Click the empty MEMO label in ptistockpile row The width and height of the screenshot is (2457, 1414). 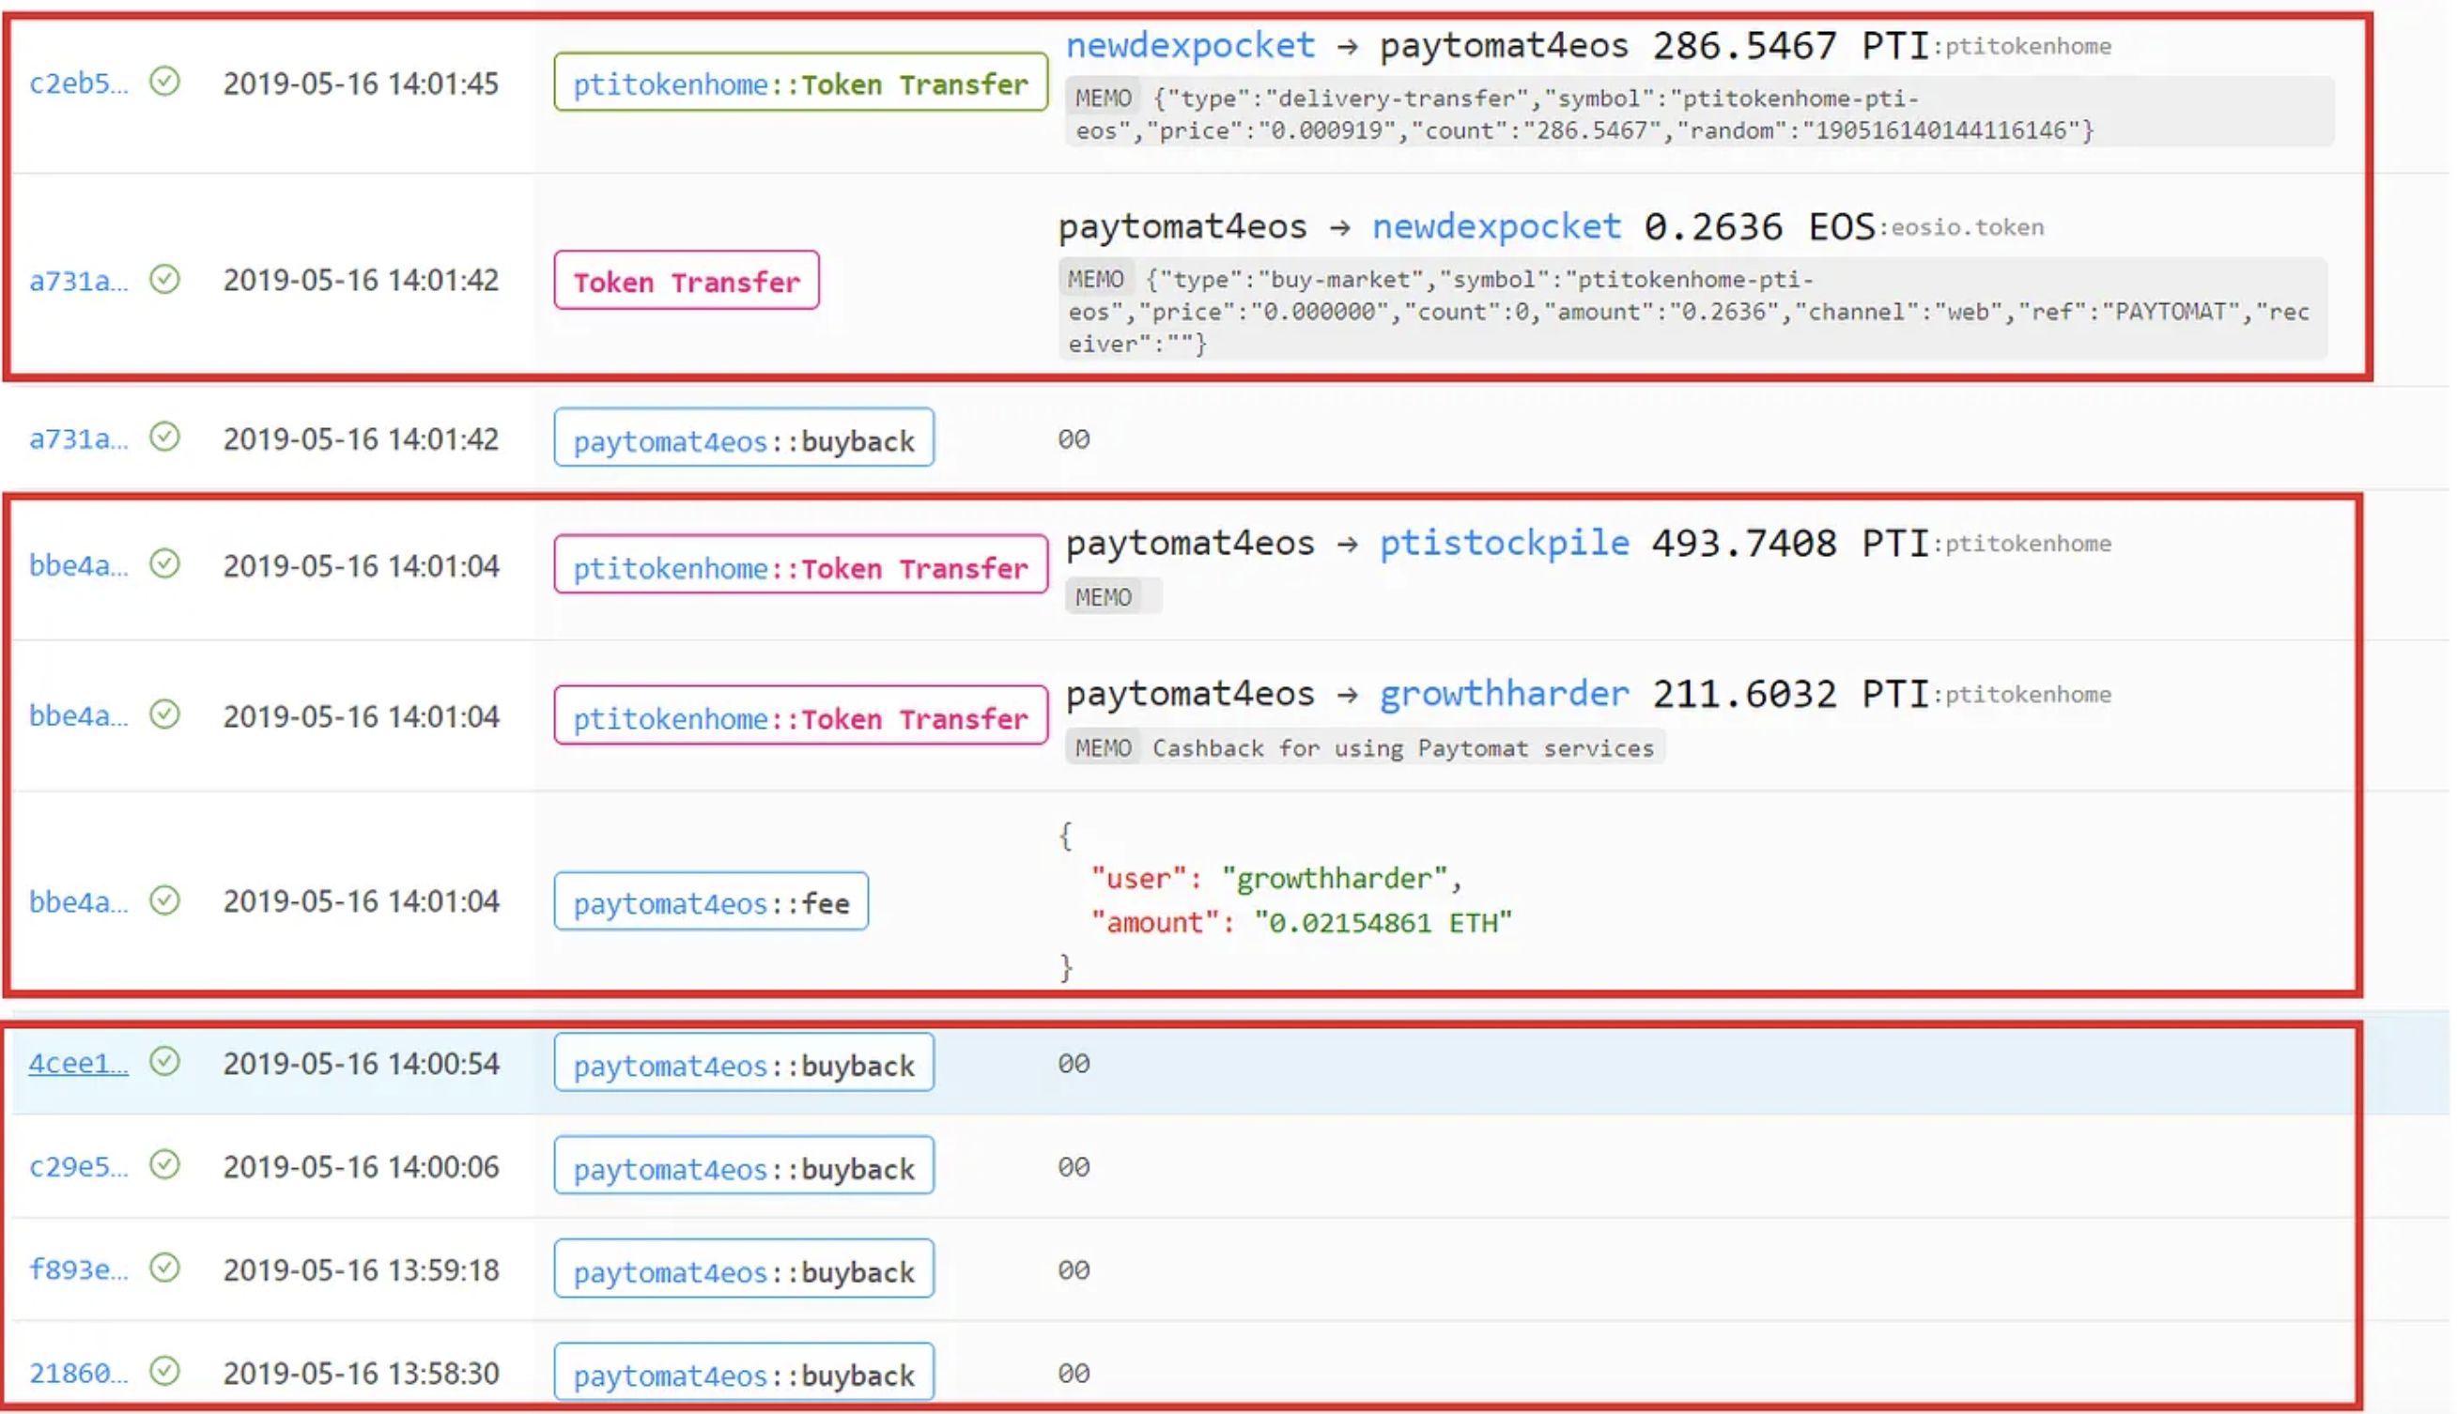click(x=1104, y=596)
